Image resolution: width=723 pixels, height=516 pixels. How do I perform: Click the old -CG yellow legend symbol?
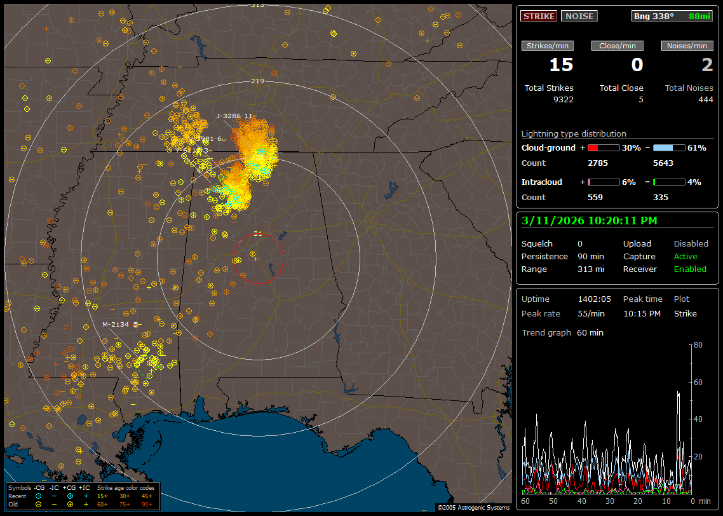[x=39, y=504]
